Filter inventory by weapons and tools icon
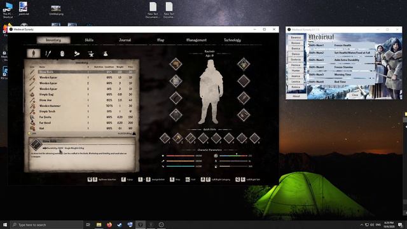Image resolution: width=407 pixels, height=229 pixels. coord(48,53)
